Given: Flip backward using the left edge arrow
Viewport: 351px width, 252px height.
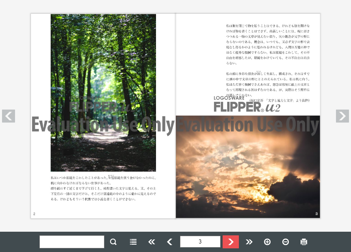Looking at the screenshot, I should click(8, 116).
